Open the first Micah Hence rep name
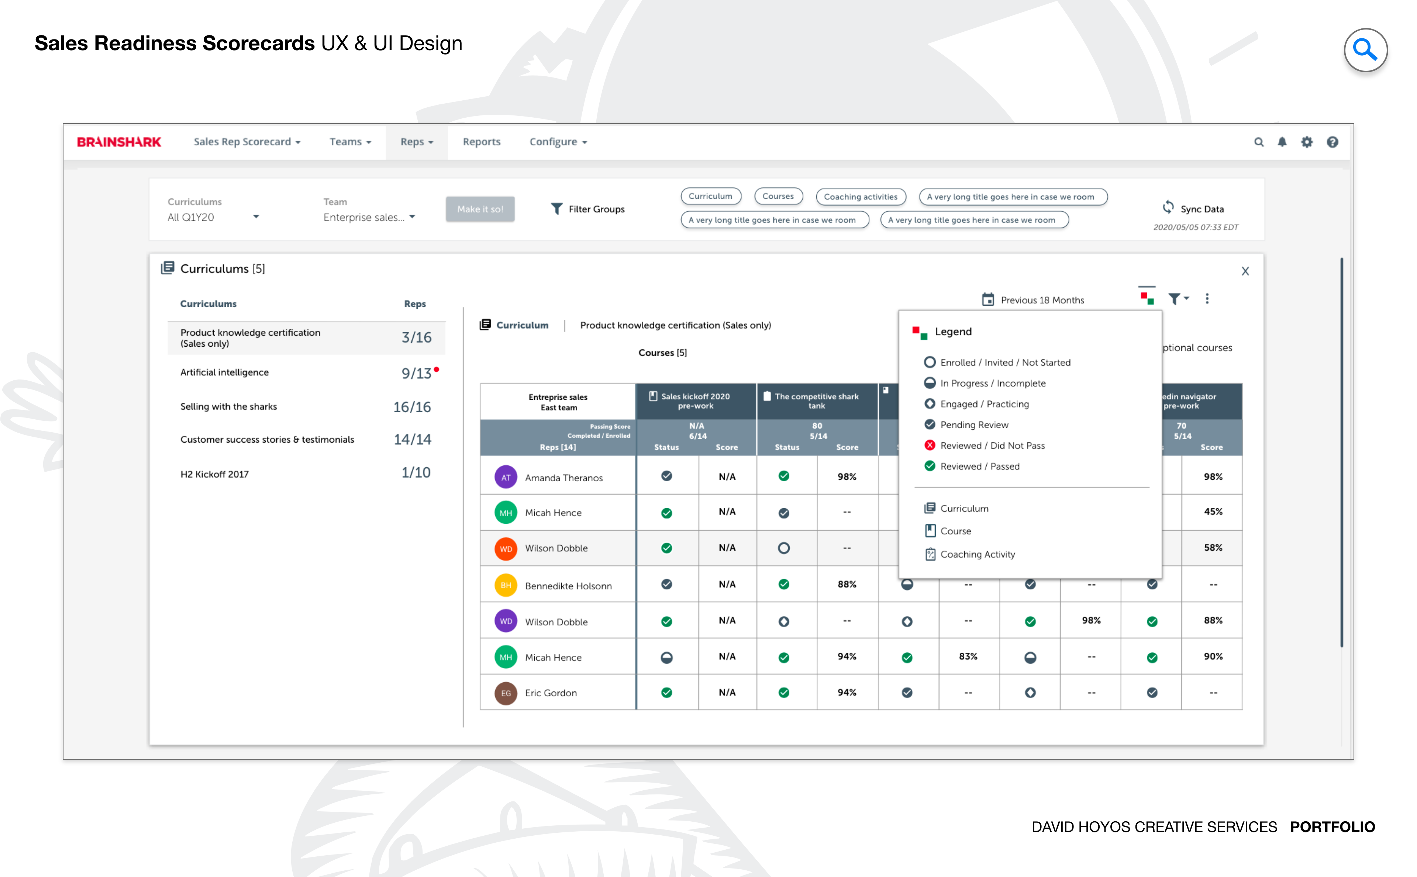This screenshot has height=877, width=1417. coord(553,513)
